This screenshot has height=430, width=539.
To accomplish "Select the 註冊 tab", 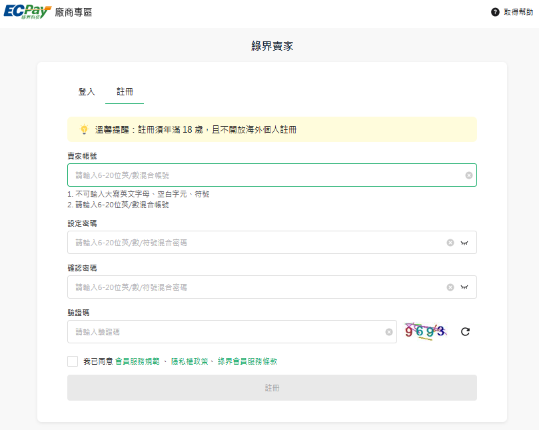I will [125, 92].
